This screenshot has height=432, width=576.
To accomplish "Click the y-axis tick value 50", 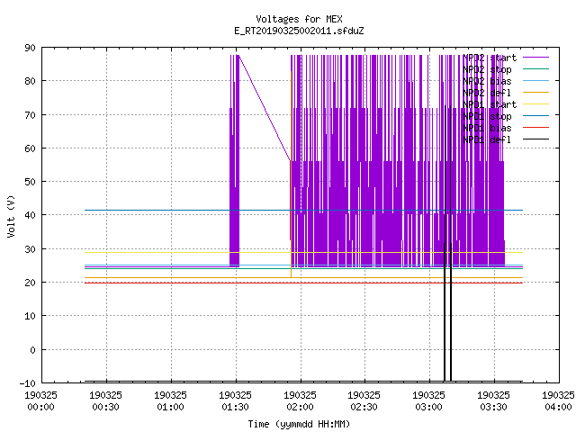I will click(x=30, y=182).
